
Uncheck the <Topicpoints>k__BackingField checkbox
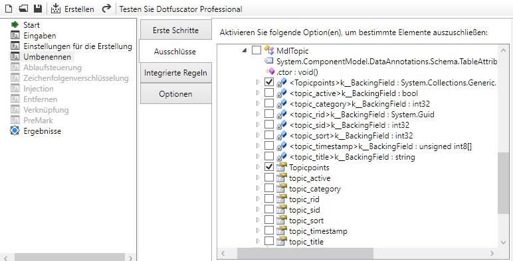(269, 82)
